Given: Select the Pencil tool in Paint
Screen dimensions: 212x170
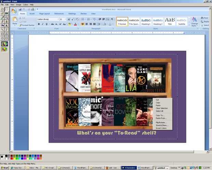Looking at the screenshot, I should pyautogui.click(x=2, y=21).
